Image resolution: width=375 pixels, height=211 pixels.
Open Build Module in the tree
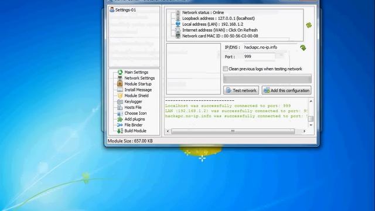coord(135,131)
